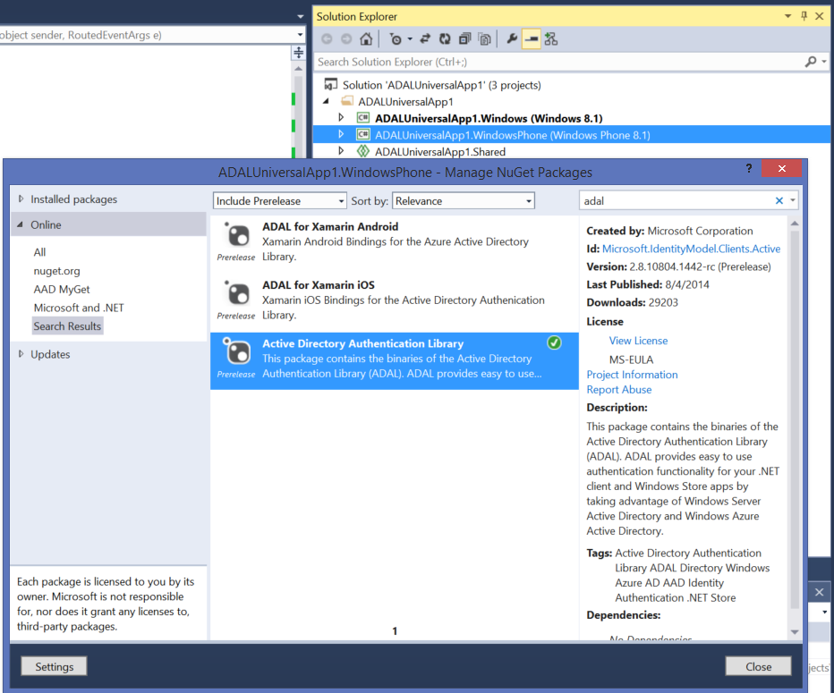Toggle auto-hide pin on Solution Explorer
This screenshot has height=693, width=834.
(x=804, y=16)
